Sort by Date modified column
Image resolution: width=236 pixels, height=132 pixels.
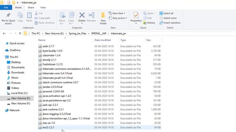pos(103,40)
